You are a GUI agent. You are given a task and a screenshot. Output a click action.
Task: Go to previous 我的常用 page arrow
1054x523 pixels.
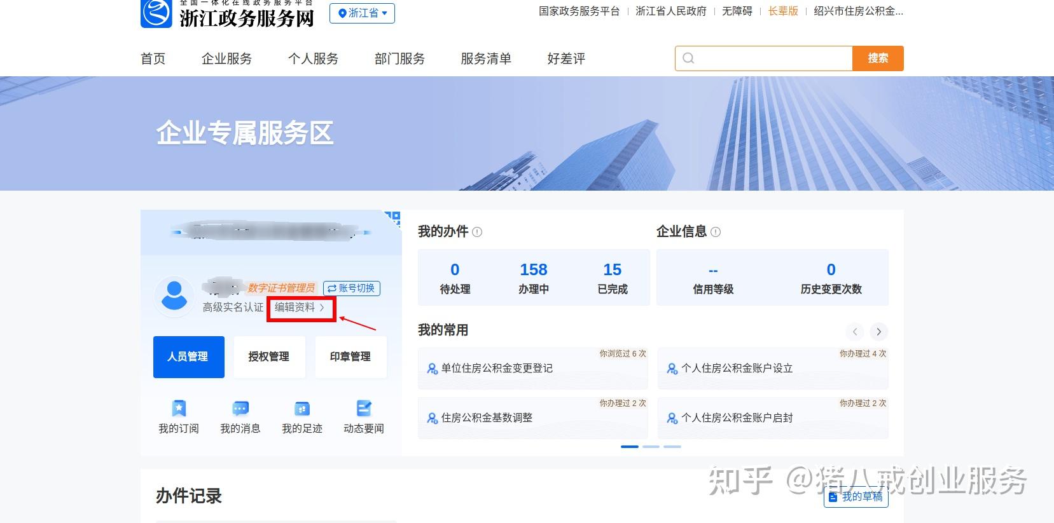click(855, 332)
